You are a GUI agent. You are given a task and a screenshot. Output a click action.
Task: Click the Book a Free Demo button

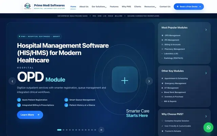click(x=189, y=6)
